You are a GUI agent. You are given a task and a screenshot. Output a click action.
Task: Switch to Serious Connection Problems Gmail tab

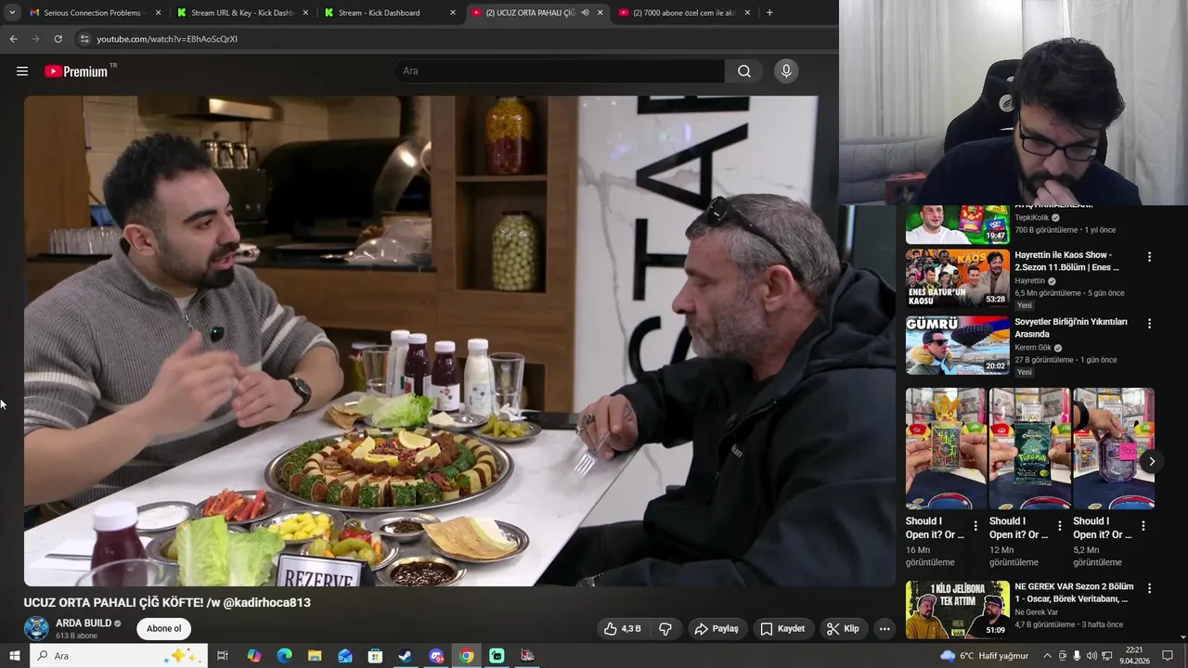point(92,13)
